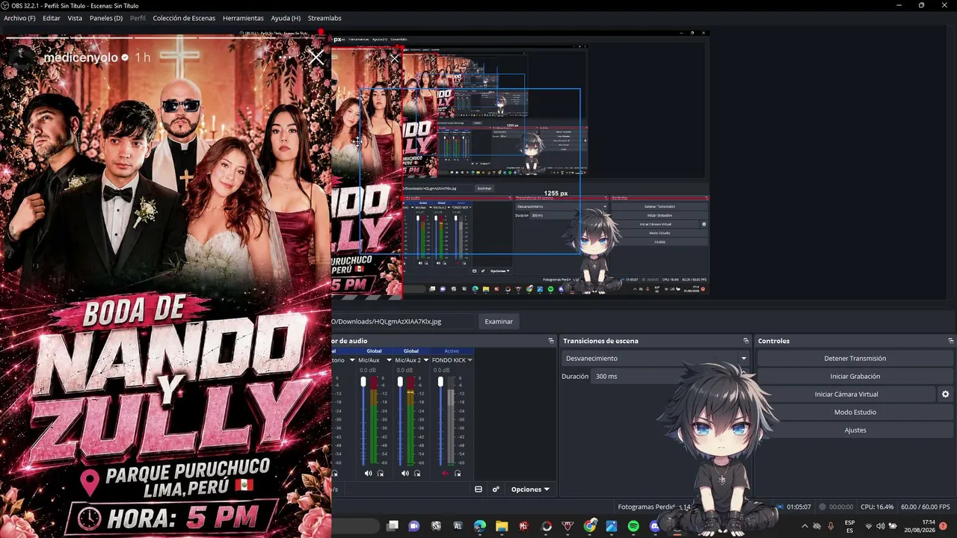Expand the Desvanecimiento transition dropdown
Screen dimensions: 957x538
point(743,359)
